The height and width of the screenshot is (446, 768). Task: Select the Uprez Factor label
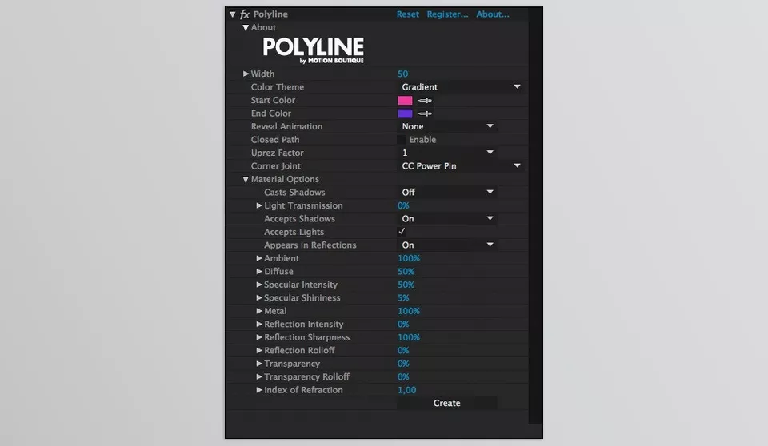pos(278,153)
